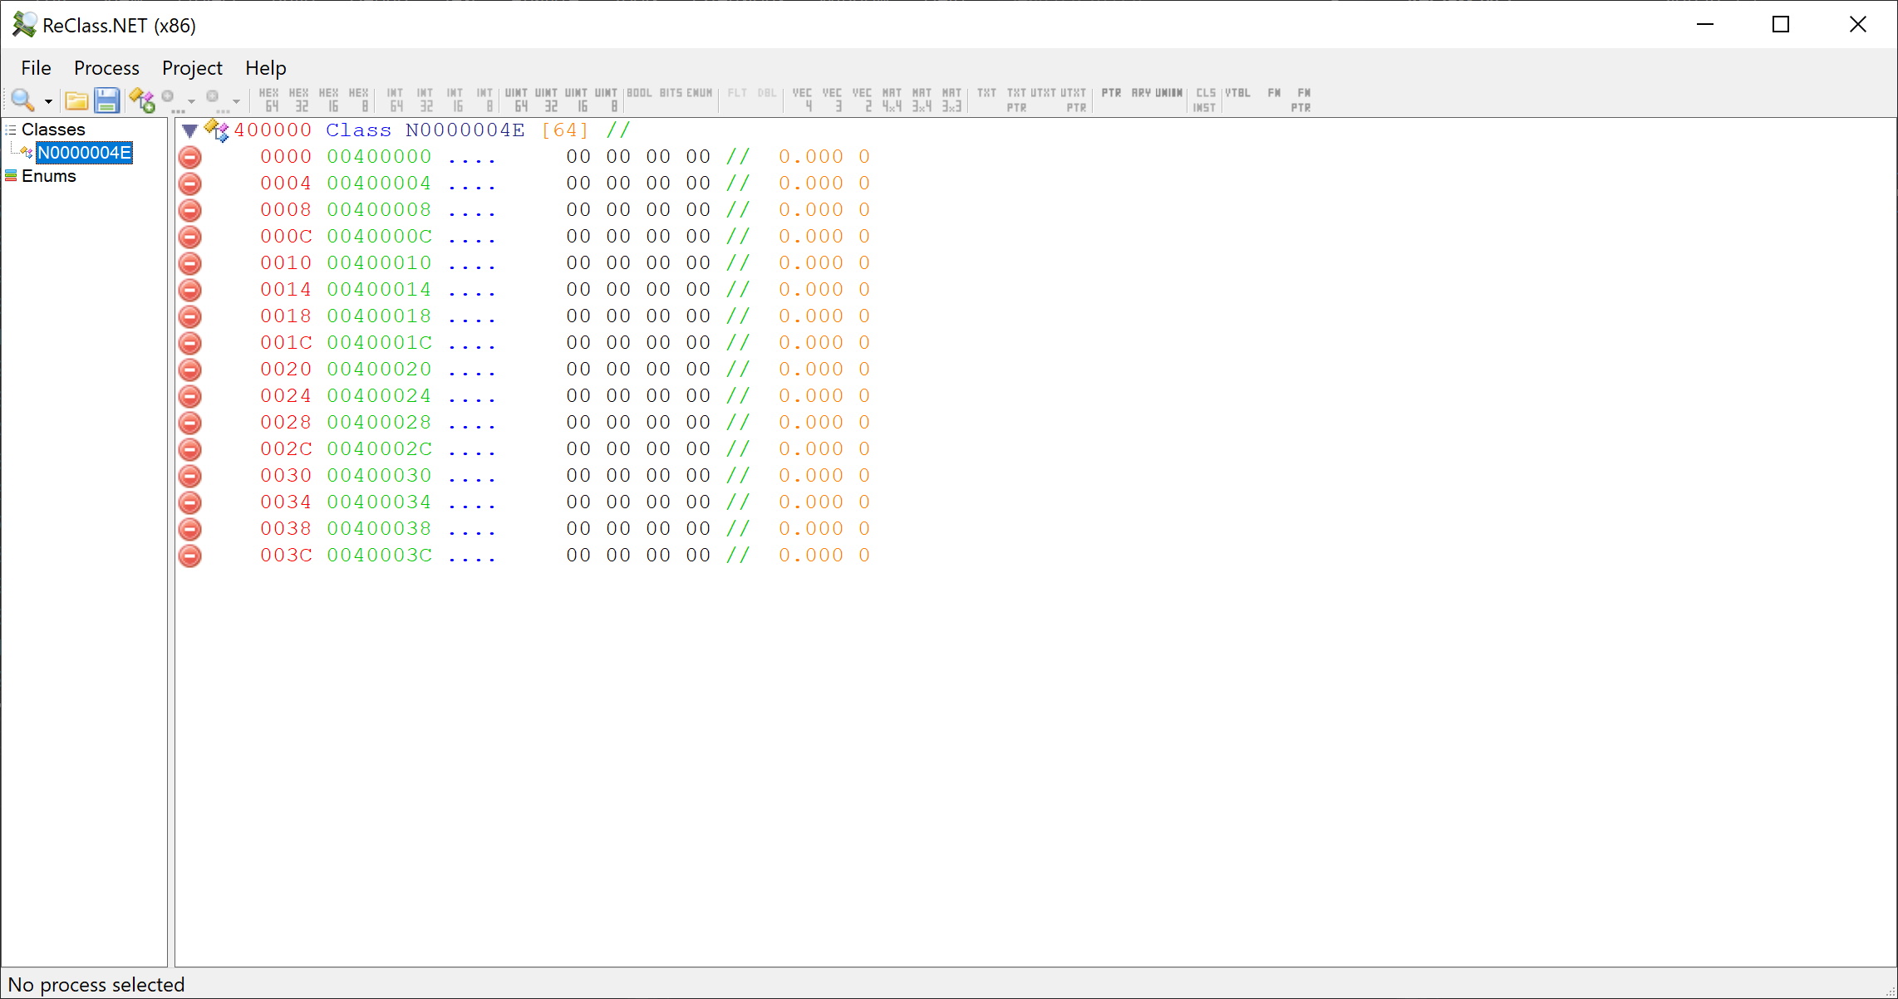Select N0000004E in Classes tree
The height and width of the screenshot is (999, 1898).
coord(84,153)
